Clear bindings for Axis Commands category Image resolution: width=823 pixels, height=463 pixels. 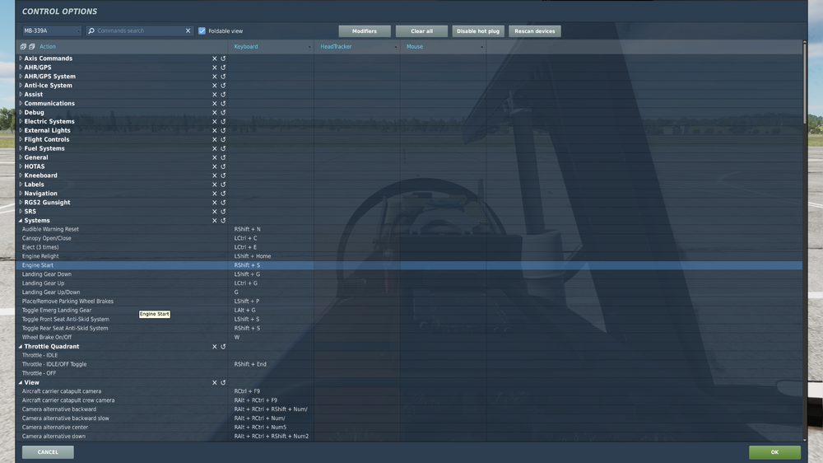pyautogui.click(x=214, y=58)
